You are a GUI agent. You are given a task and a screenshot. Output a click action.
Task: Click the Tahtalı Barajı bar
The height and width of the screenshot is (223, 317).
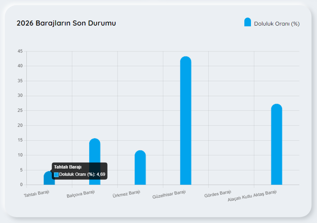[x=47, y=179]
